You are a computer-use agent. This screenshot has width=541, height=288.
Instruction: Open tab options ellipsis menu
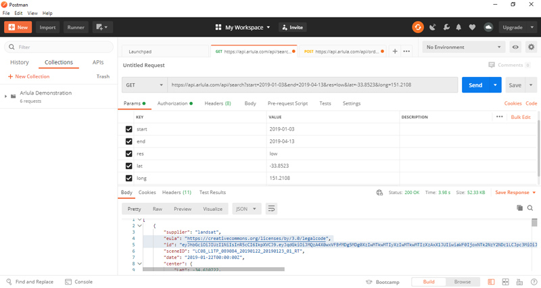[x=406, y=51]
